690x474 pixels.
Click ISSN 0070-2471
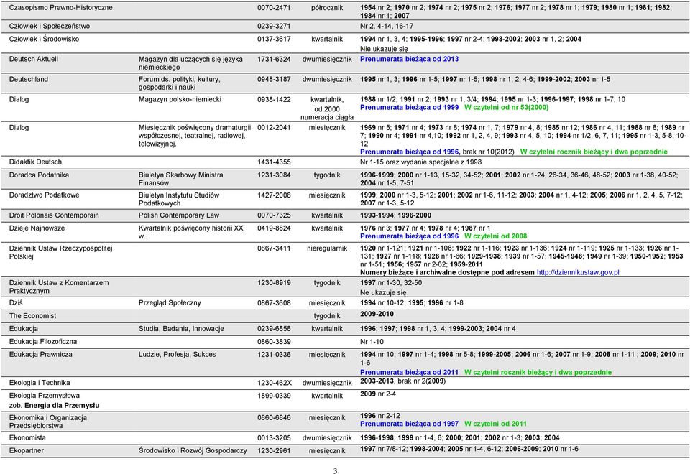click(x=274, y=7)
